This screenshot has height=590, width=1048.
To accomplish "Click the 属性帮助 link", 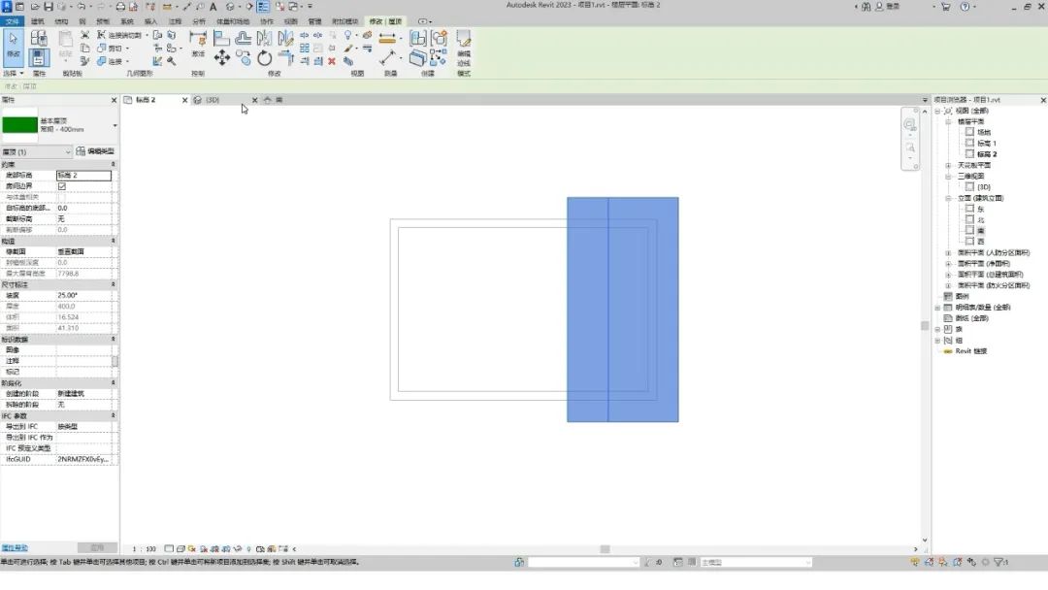I will point(15,548).
